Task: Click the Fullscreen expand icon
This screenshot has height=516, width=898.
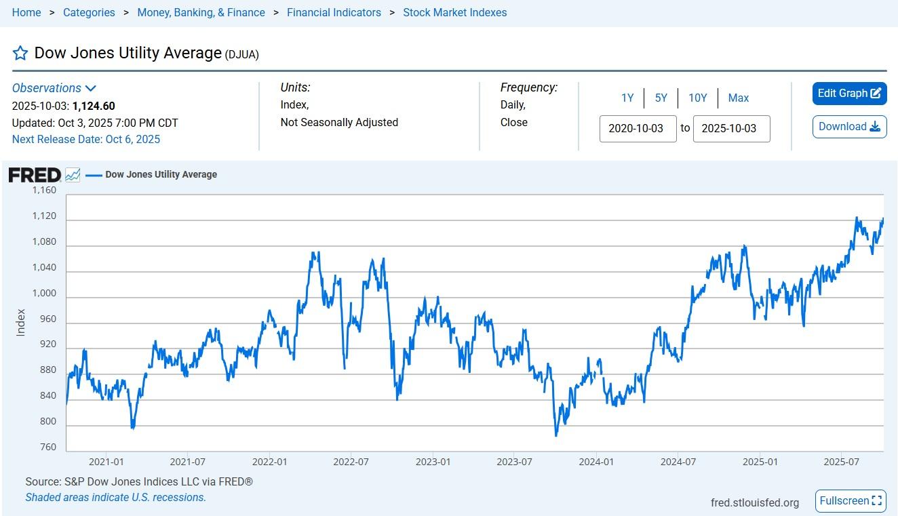Action: click(877, 501)
